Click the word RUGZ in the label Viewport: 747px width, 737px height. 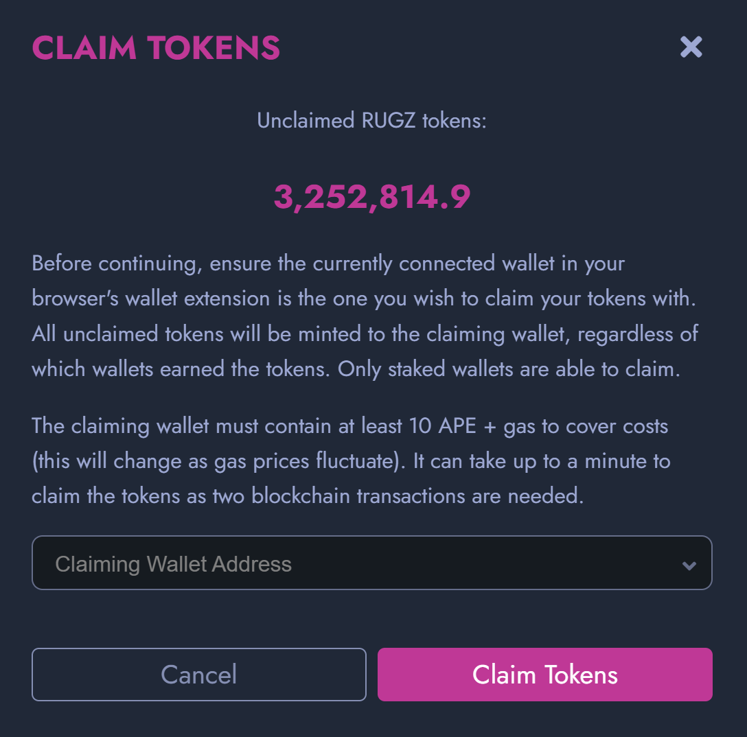pos(389,121)
